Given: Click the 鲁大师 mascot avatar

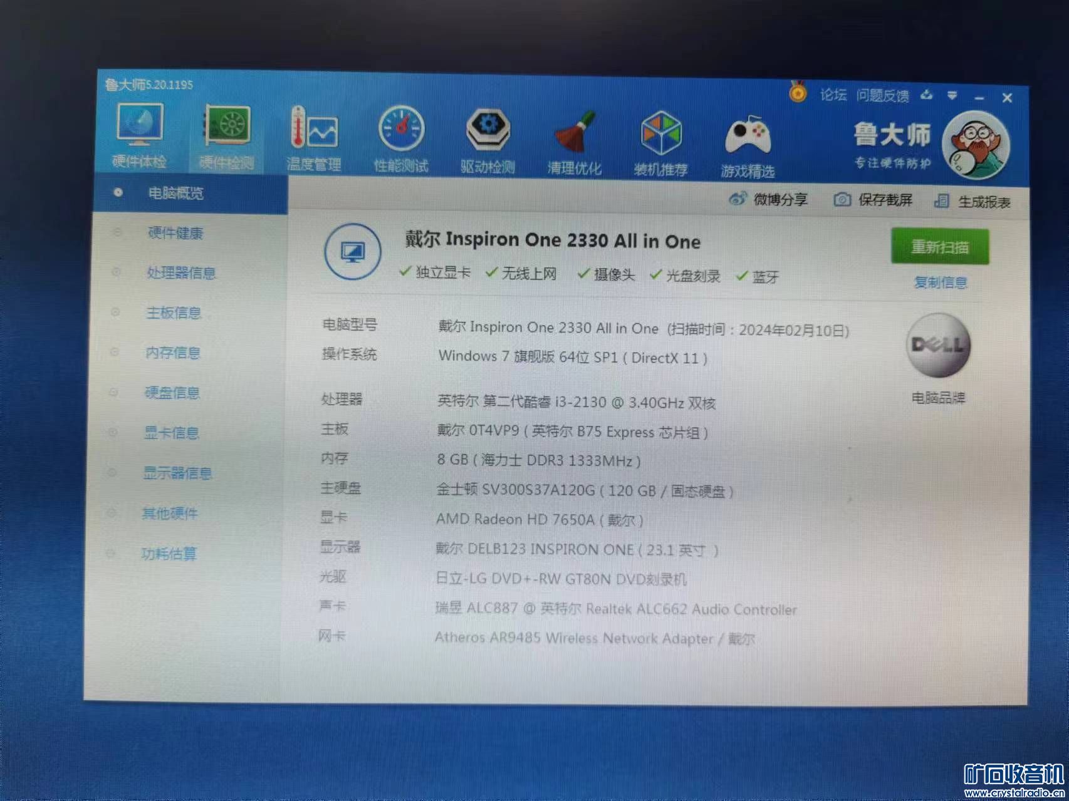Looking at the screenshot, I should click(x=976, y=146).
